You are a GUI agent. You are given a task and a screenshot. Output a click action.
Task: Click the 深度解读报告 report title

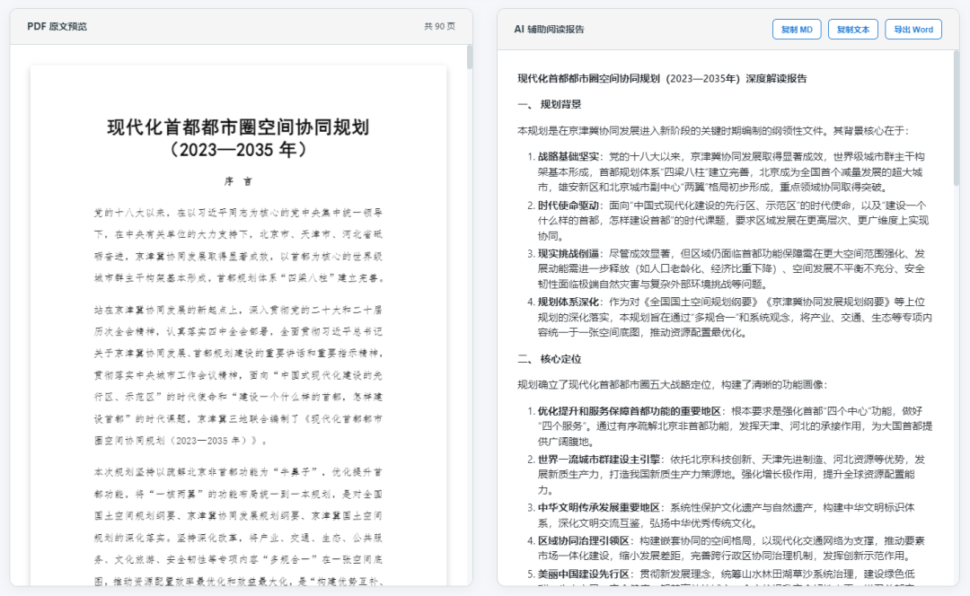662,79
